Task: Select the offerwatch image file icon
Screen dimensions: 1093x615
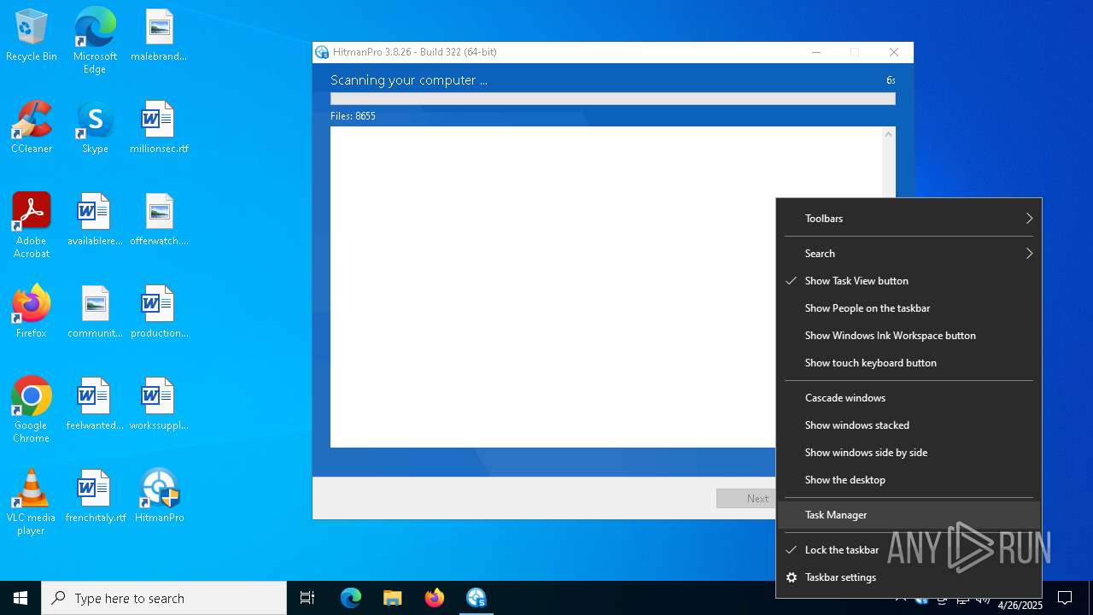Action: click(159, 220)
